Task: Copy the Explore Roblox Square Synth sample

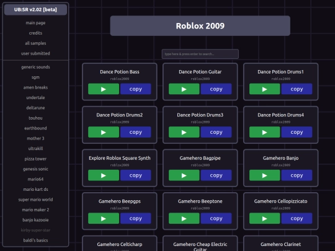Action: pyautogui.click(x=135, y=175)
